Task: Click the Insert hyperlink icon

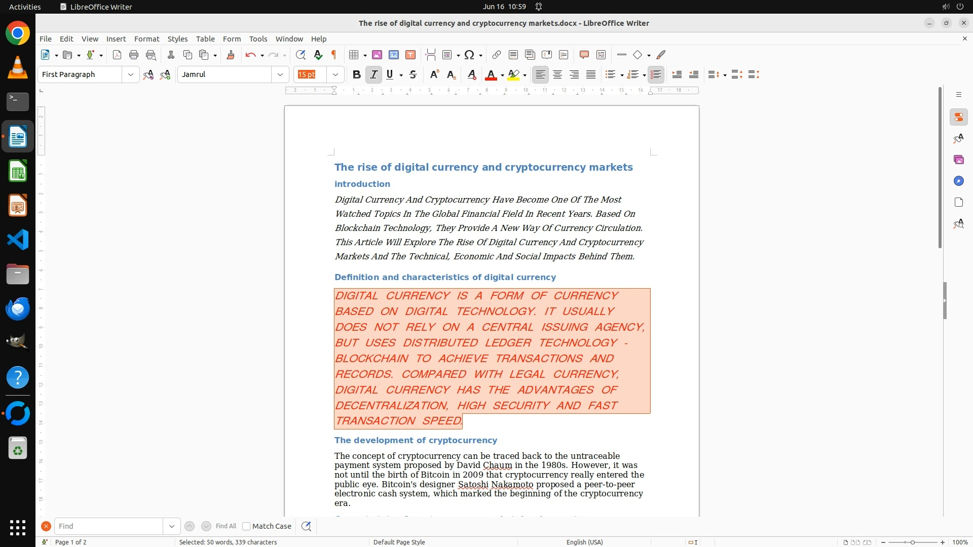Action: click(x=497, y=55)
